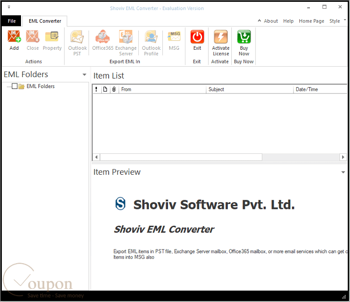The width and height of the screenshot is (350, 302).
Task: Open the Style dropdown menu
Action: pos(337,21)
